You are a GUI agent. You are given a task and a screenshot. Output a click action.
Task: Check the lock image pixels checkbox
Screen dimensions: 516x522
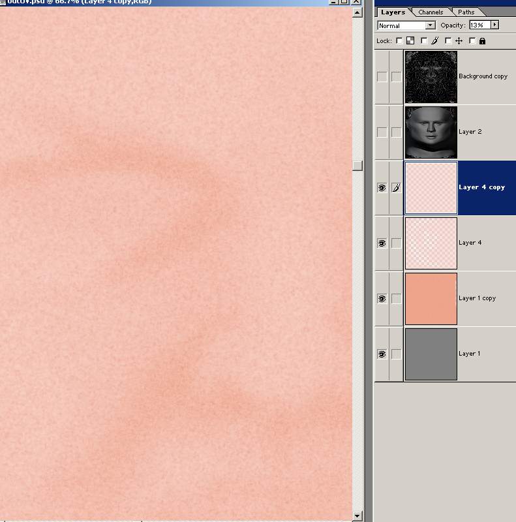pyautogui.click(x=424, y=40)
